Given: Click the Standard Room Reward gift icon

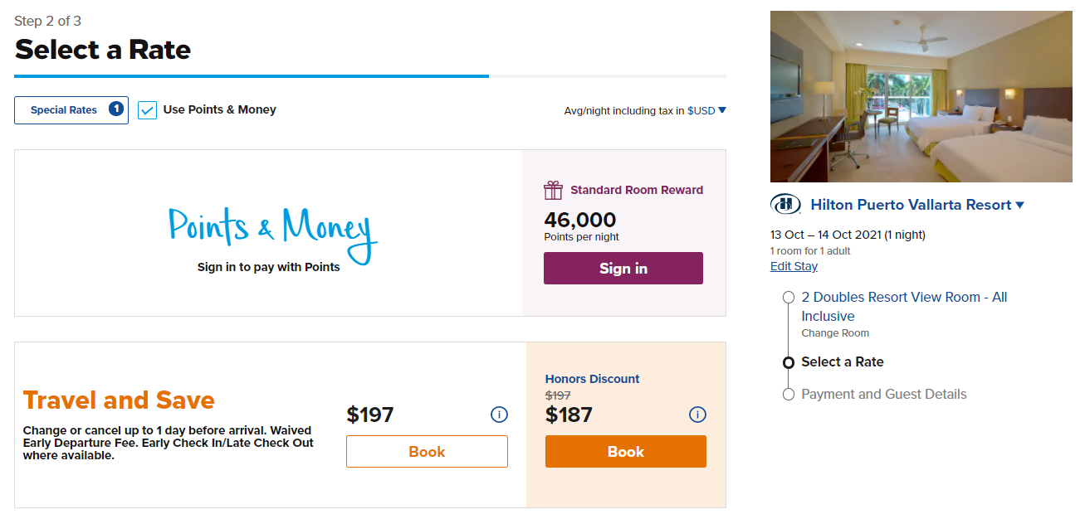Looking at the screenshot, I should [552, 190].
